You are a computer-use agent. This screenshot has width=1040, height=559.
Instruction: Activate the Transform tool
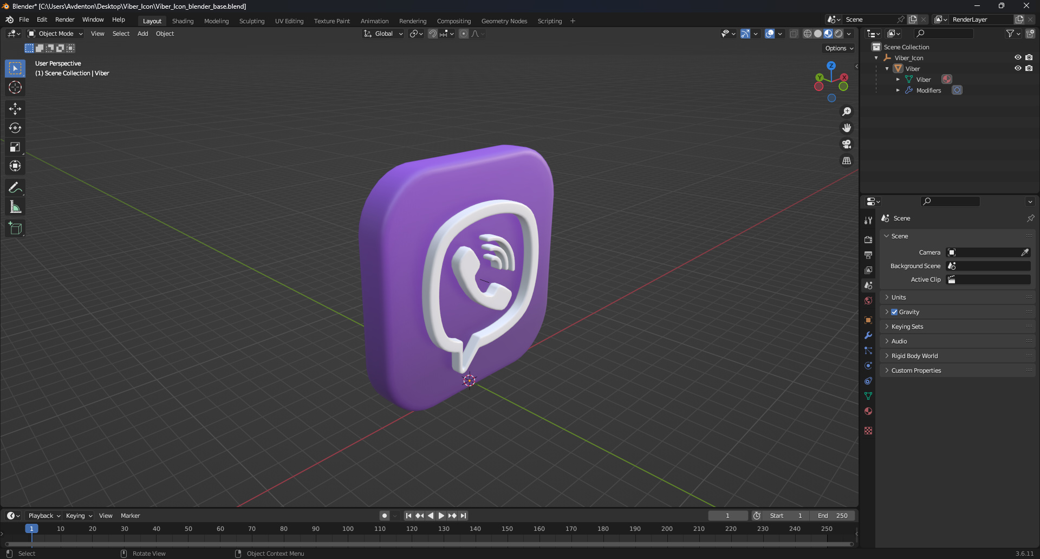click(15, 166)
